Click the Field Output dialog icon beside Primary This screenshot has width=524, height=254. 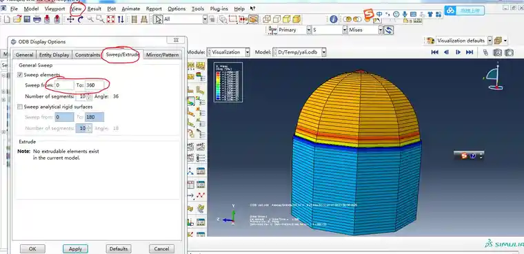pyautogui.click(x=272, y=30)
